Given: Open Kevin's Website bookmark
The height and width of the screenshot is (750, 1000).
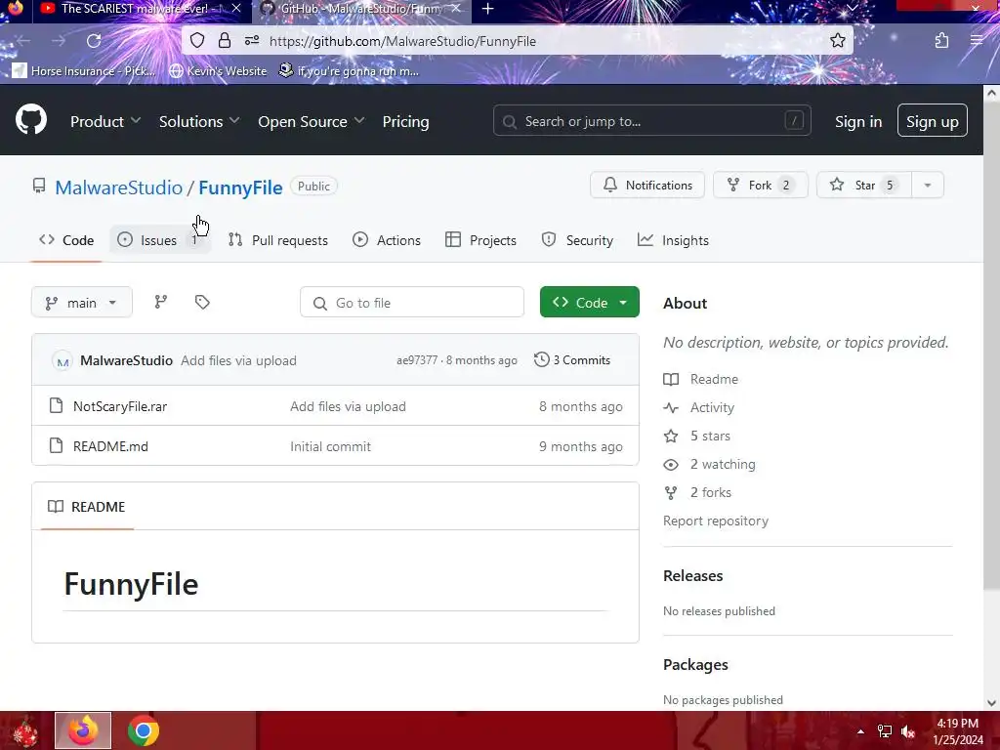Looking at the screenshot, I should [x=218, y=70].
